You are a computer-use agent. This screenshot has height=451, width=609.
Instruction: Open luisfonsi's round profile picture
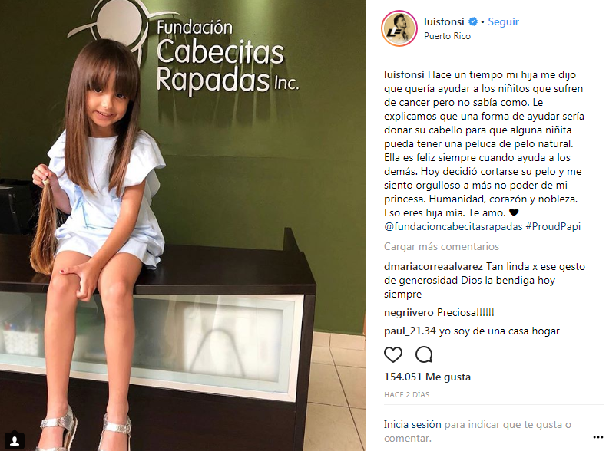(399, 28)
